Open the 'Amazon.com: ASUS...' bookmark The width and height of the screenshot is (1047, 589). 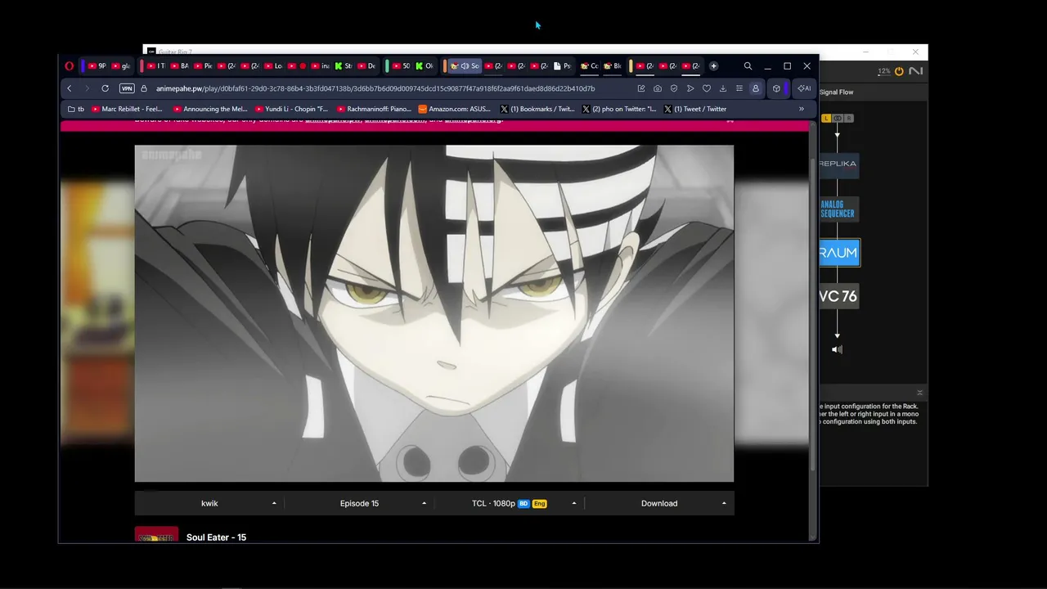click(454, 109)
